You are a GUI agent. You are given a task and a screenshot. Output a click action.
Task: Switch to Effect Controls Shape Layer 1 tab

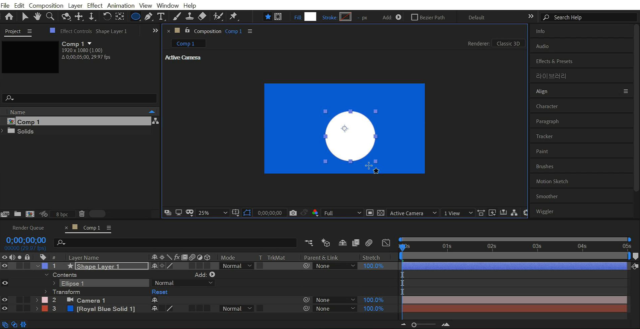[93, 31]
